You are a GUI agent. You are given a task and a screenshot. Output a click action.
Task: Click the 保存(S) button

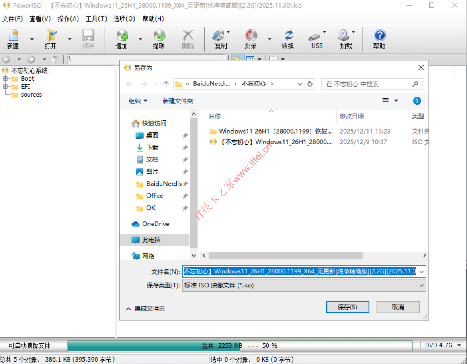tap(347, 307)
